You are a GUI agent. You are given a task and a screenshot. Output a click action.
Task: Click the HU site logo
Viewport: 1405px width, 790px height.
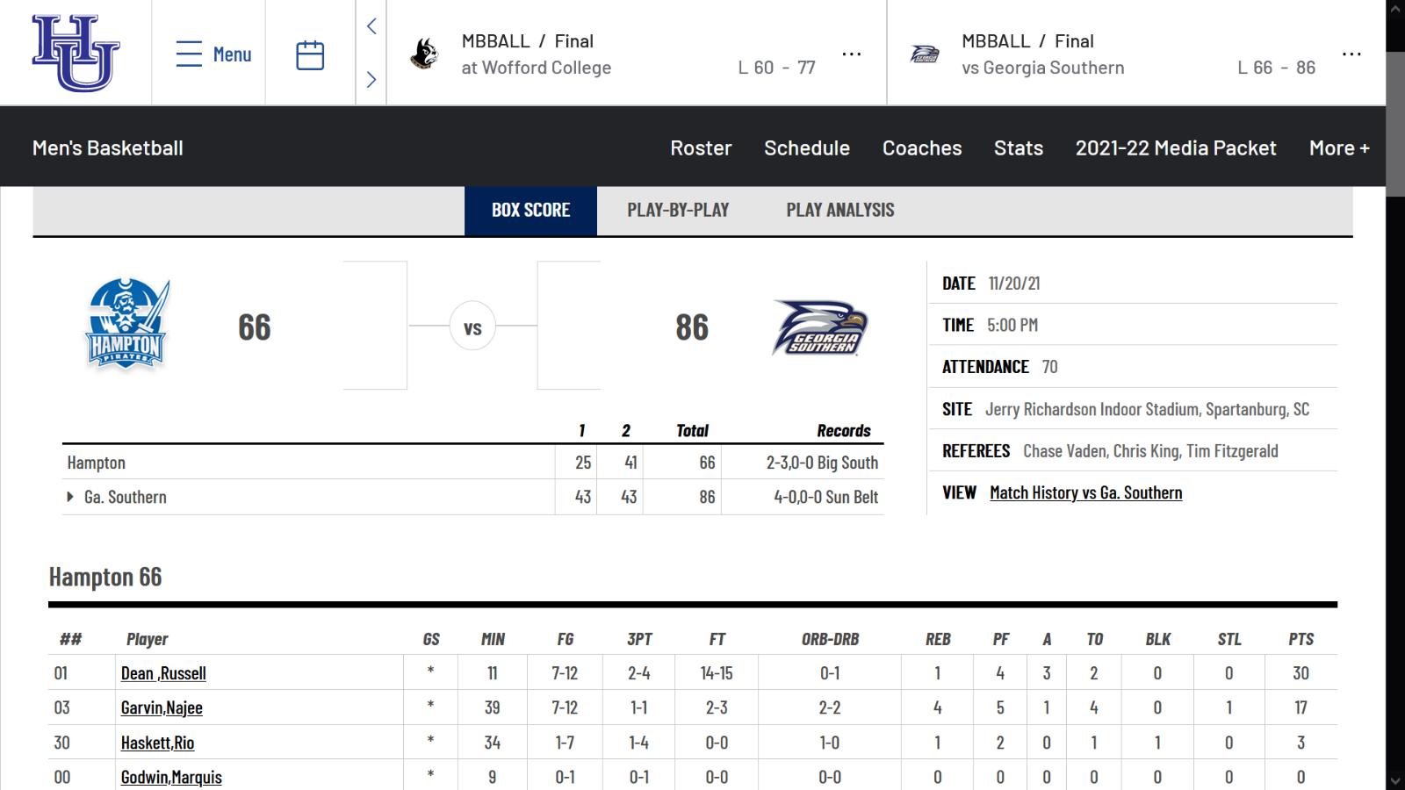(x=76, y=53)
